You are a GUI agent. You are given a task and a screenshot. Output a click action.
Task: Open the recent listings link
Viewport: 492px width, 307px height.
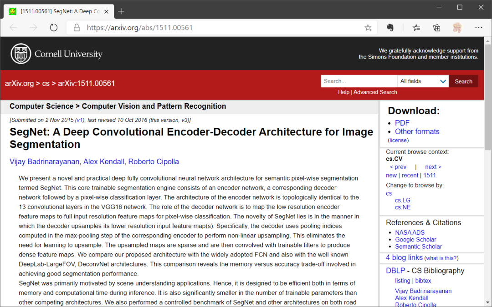point(410,176)
